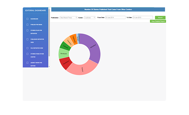Click the icon next to Publish Per Week

[x=28, y=25]
